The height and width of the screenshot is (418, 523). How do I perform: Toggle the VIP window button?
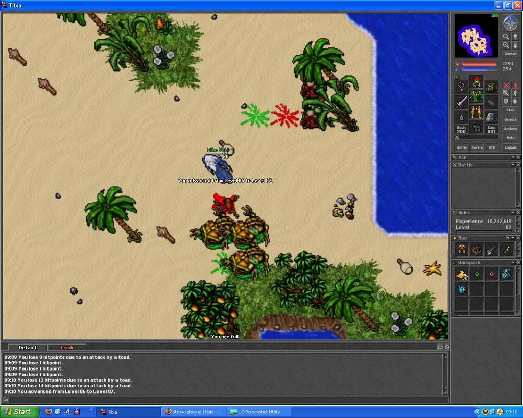(492, 147)
